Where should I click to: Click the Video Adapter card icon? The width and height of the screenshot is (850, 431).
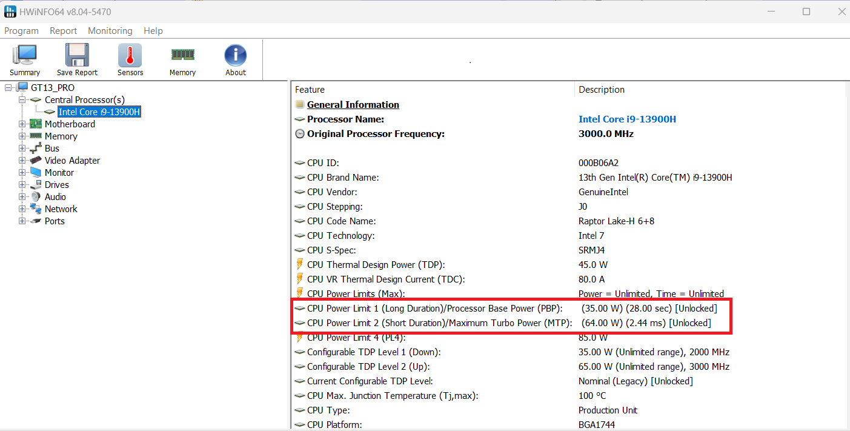[36, 160]
